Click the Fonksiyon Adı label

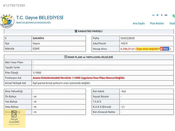coord(13,78)
